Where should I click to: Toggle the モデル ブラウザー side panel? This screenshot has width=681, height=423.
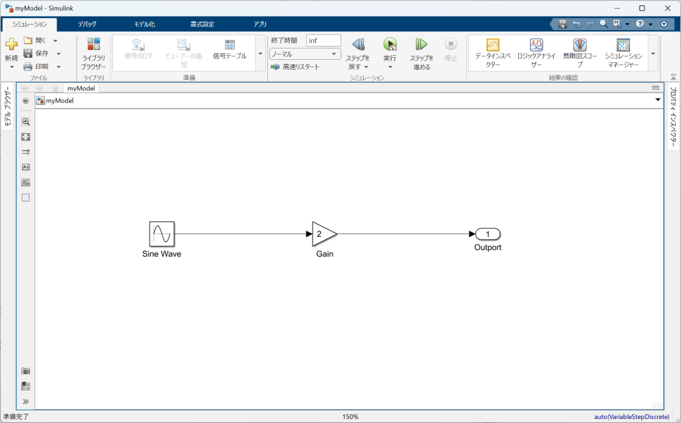7,106
